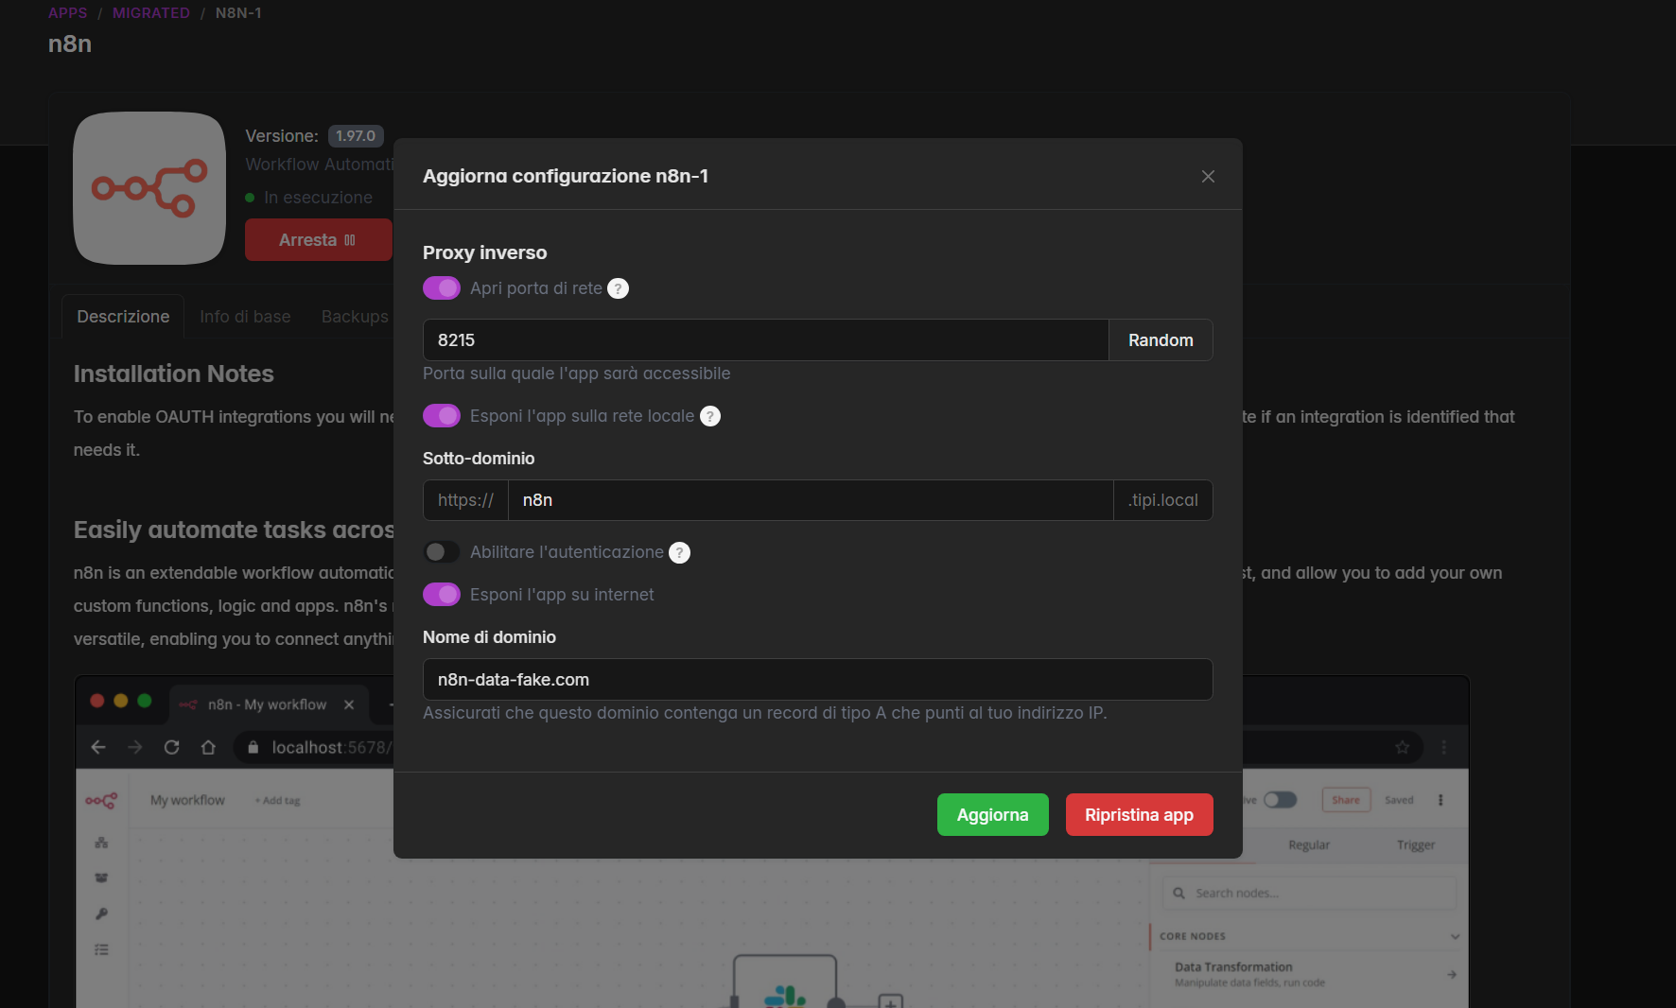Edit the Nome di dominio field
The width and height of the screenshot is (1676, 1008).
(817, 680)
